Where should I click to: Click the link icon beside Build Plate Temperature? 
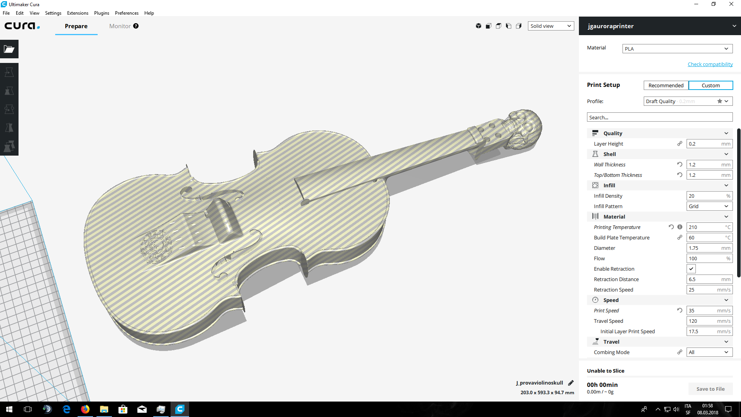pyautogui.click(x=680, y=237)
